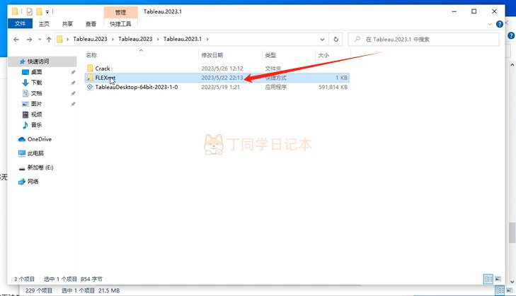Viewport: 516px width, 296px height.
Task: Select the FLEXnet shortcut icon
Action: (x=90, y=78)
